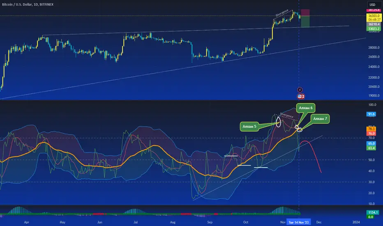This screenshot has height=226, width=383.
Task: Click the Dec label on time axis
Action: click(x=319, y=222)
